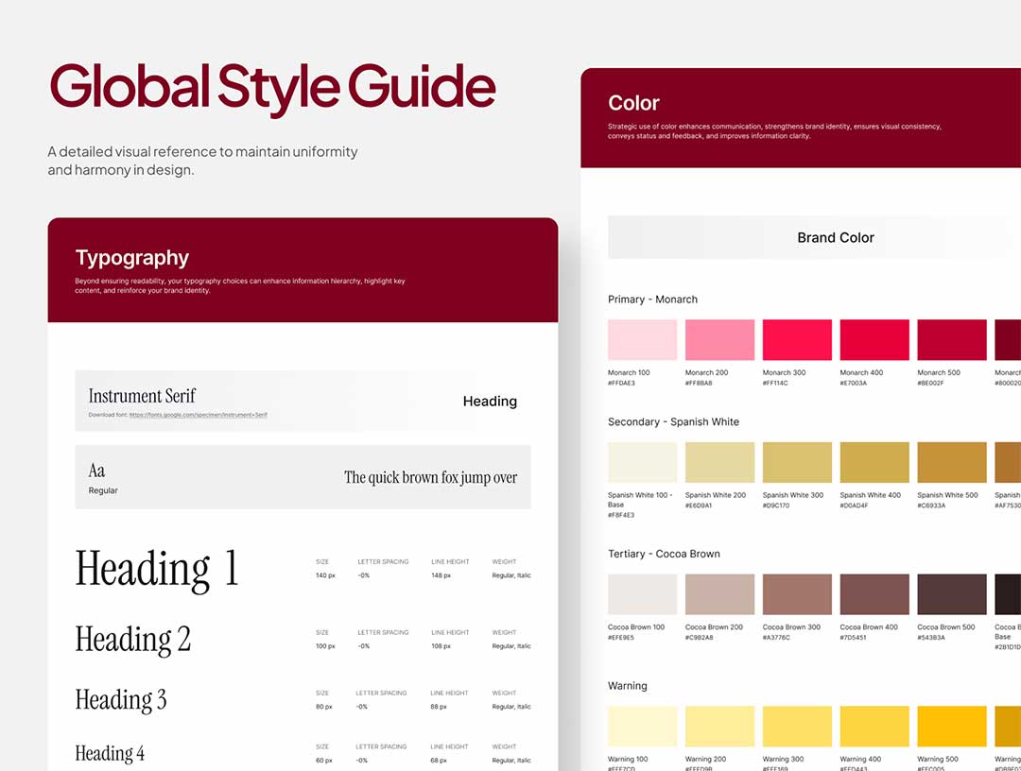Screen dimensions: 1021x771
Task: Click the Color panel title
Action: (633, 103)
